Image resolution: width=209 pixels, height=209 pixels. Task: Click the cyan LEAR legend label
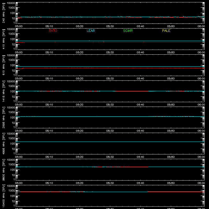tap(91, 31)
